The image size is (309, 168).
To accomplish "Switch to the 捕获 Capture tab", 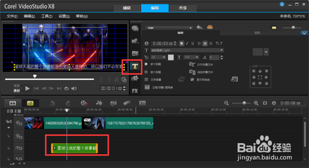I will [127, 8].
